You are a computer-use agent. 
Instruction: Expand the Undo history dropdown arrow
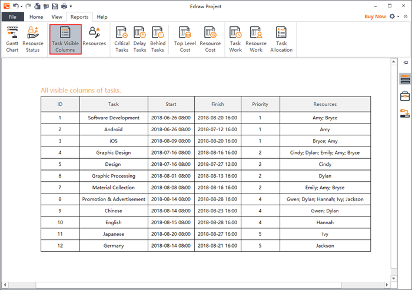(22, 6)
